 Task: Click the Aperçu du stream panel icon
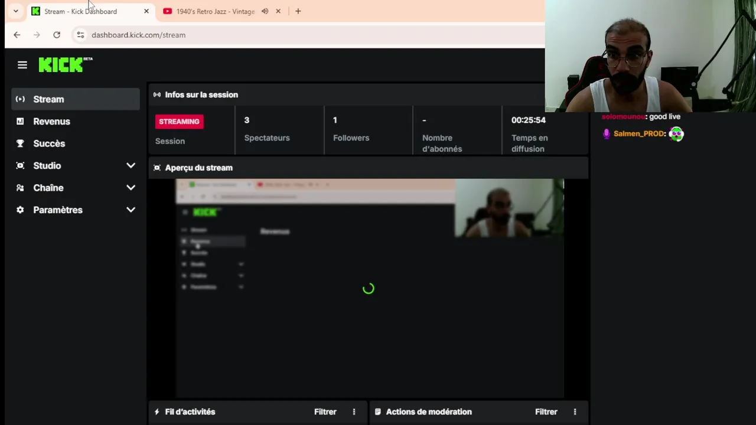click(x=157, y=168)
